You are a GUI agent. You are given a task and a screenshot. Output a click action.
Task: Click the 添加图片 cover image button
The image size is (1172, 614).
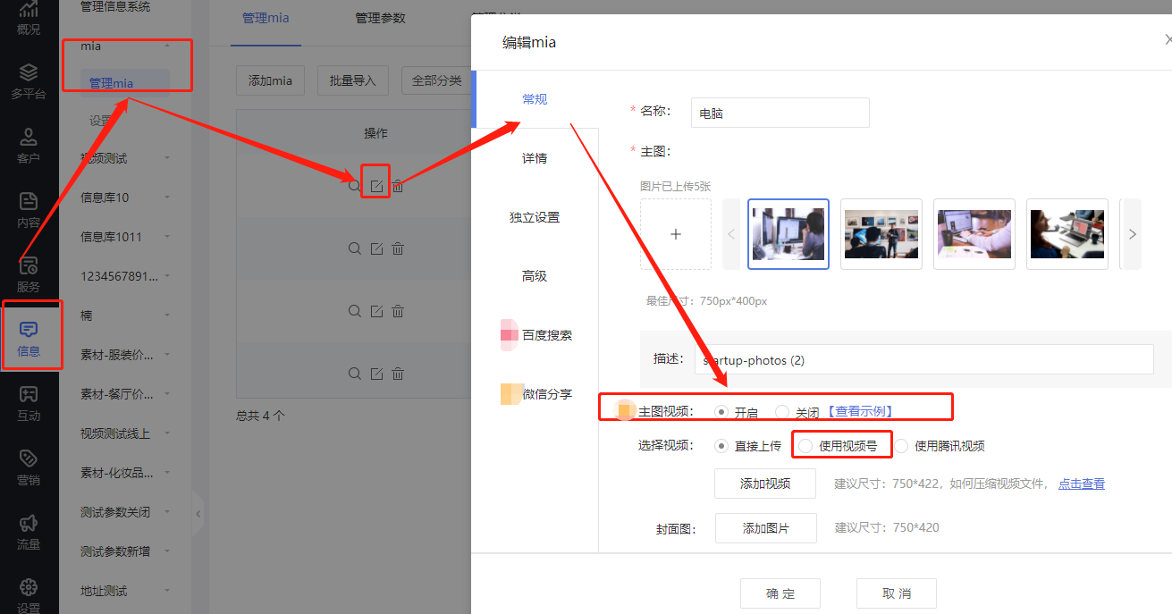pyautogui.click(x=765, y=528)
